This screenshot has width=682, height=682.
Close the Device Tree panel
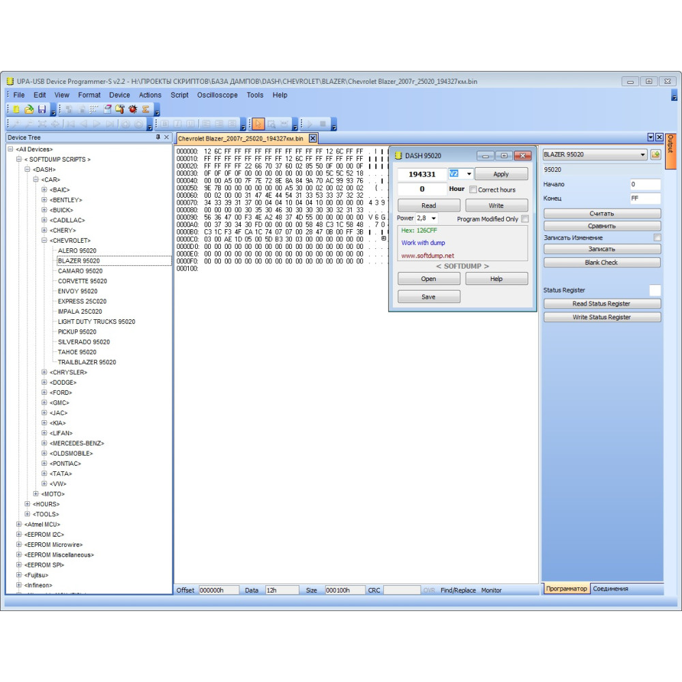tap(166, 138)
